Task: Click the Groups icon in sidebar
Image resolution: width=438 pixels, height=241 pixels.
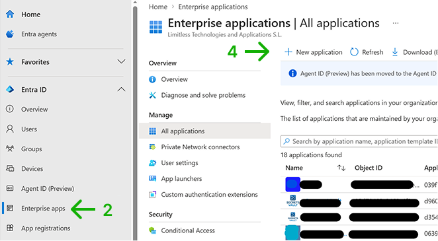Action: 10,149
